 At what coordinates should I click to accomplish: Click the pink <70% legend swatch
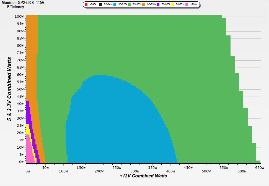pyautogui.click(x=187, y=5)
